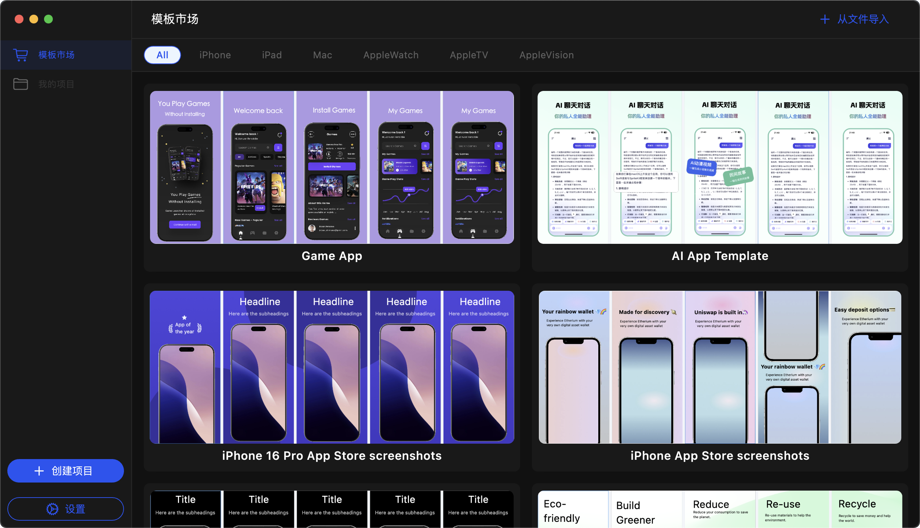Click the gear icon in 设置 button
Viewport: 920px width, 528px height.
[x=52, y=509]
